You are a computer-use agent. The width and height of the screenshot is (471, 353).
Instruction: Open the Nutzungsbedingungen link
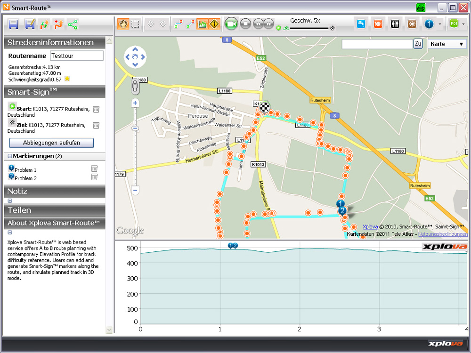pos(443,234)
